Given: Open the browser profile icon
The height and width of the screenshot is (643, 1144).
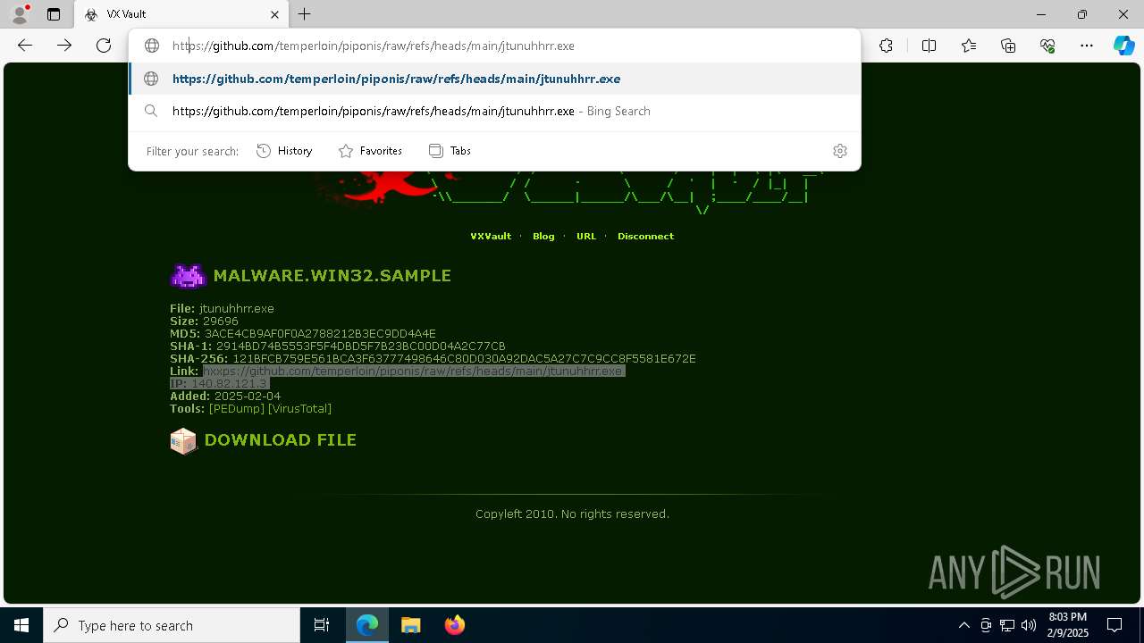Looking at the screenshot, I should pos(19,14).
